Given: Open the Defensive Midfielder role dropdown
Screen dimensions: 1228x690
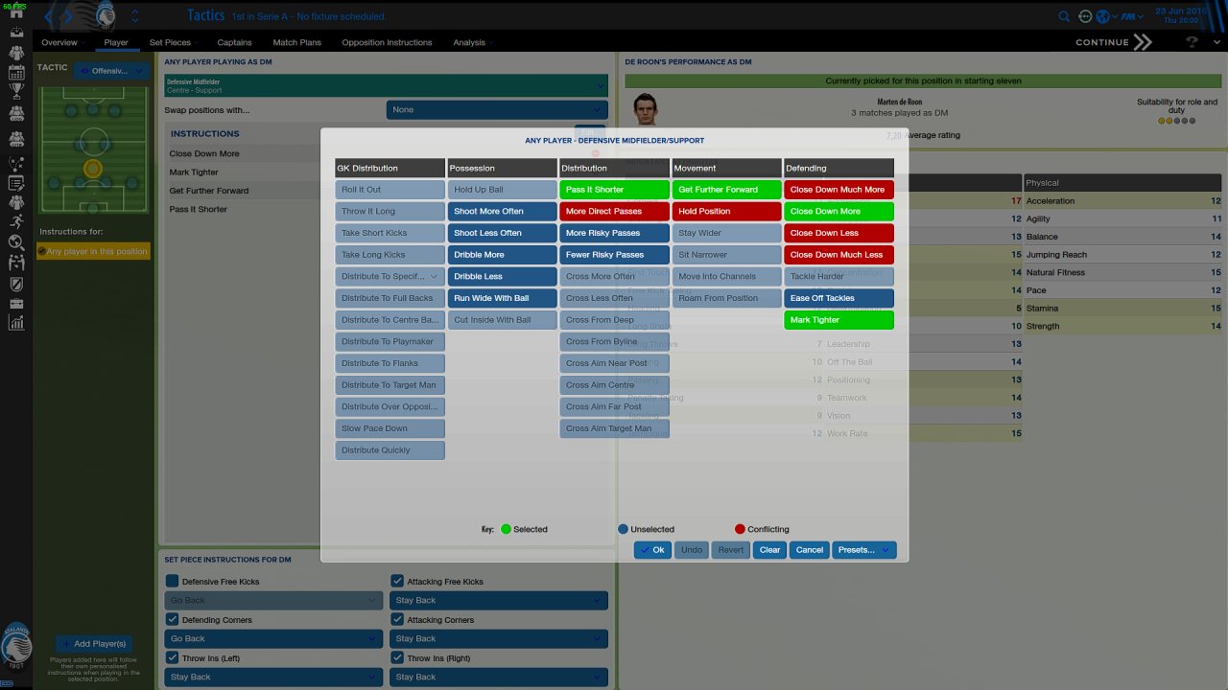Looking at the screenshot, I should [x=386, y=85].
